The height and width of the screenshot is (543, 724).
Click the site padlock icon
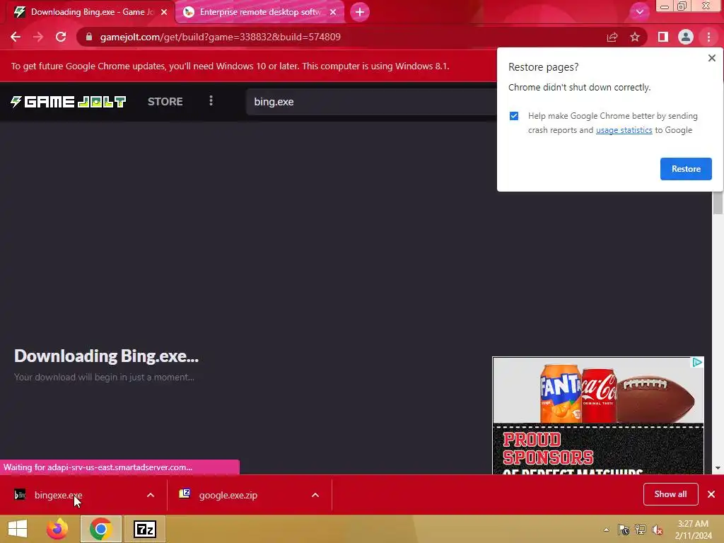89,37
